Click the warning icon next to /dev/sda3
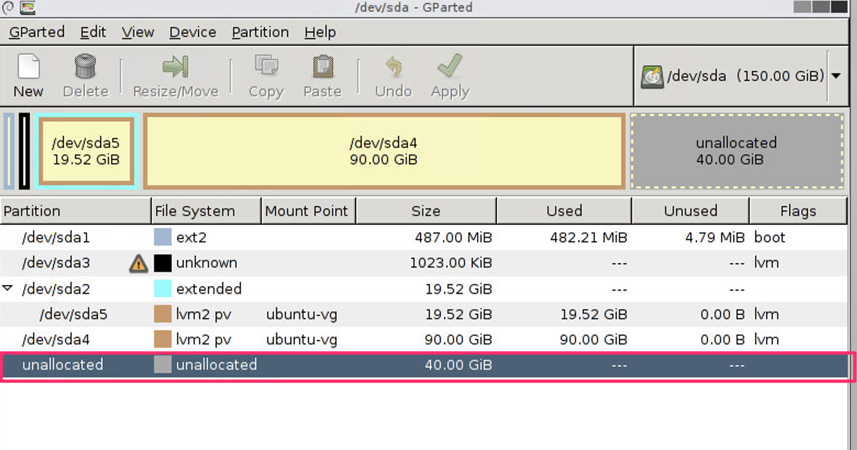The width and height of the screenshot is (857, 450). tap(138, 263)
